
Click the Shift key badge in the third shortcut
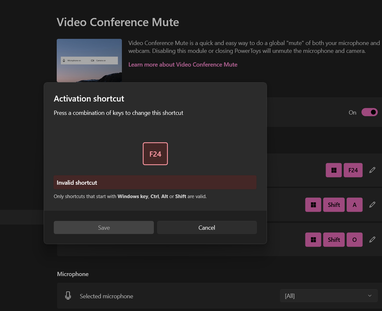point(334,240)
